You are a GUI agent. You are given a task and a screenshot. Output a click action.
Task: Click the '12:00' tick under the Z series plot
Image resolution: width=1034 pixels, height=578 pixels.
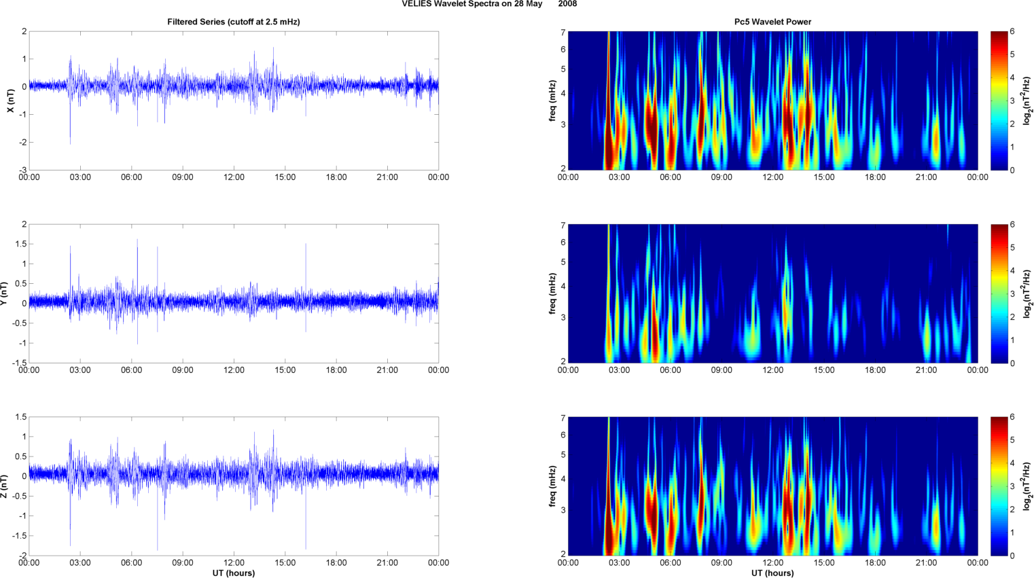pyautogui.click(x=234, y=563)
